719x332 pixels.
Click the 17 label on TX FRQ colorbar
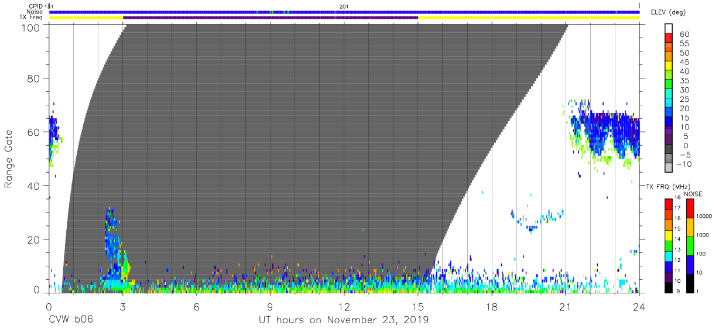(x=679, y=208)
